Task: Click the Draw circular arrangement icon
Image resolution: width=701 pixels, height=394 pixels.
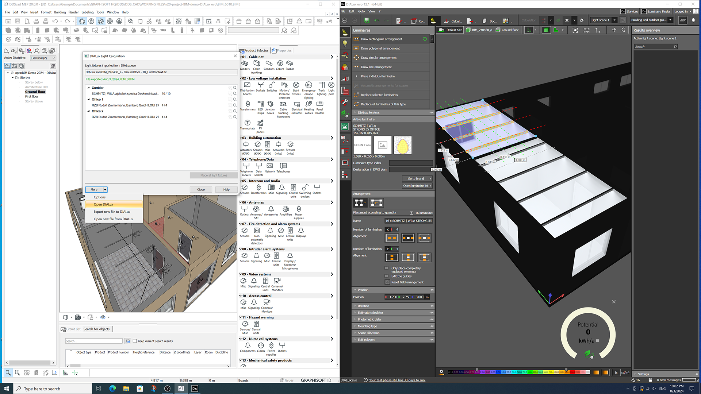Action: 356,58
